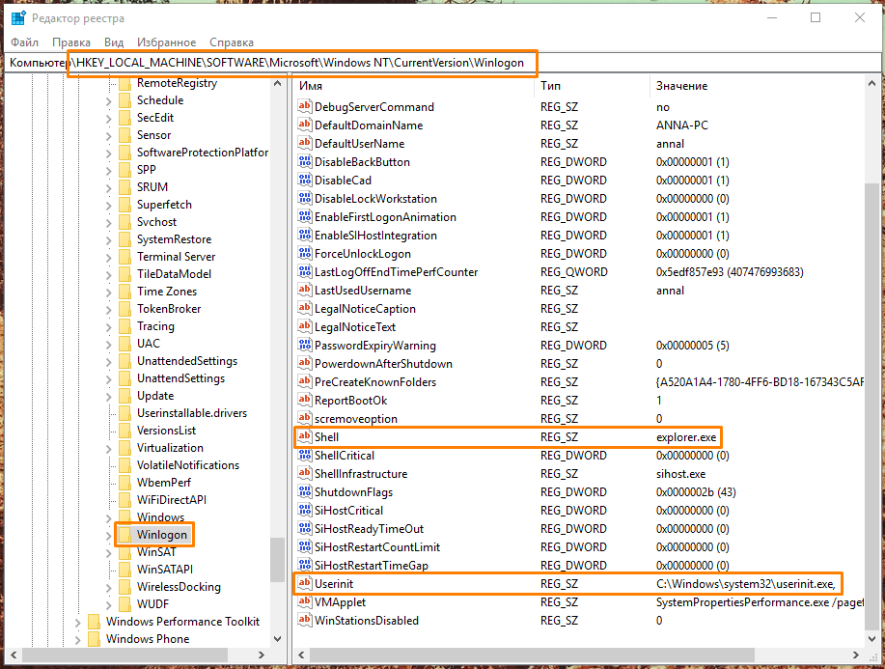Click the string icon beside PreCreateKnownFolders
The height and width of the screenshot is (669, 885).
[305, 381]
